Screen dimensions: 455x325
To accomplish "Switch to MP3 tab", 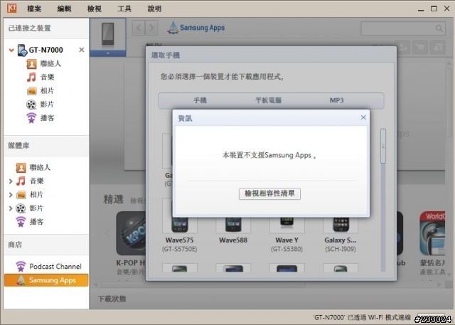I will coord(336,100).
